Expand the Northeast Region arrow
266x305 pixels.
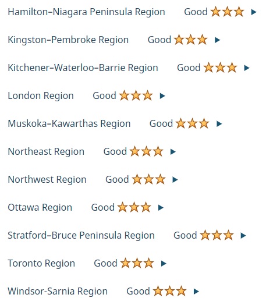coord(173,151)
